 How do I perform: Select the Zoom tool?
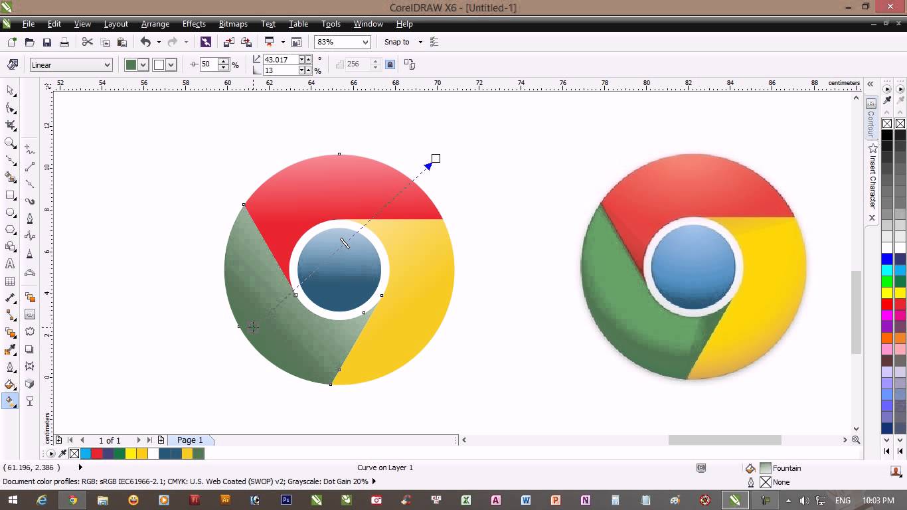10,143
